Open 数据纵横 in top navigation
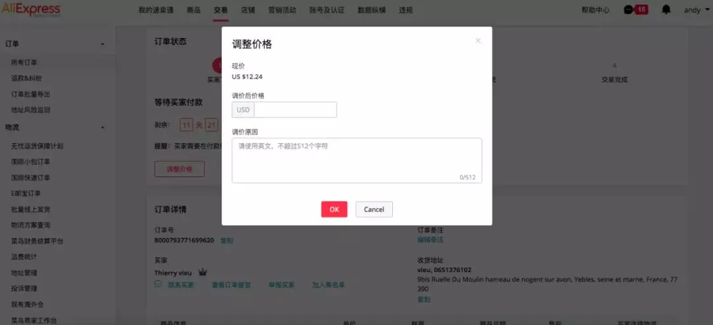The width and height of the screenshot is (713, 325). (371, 10)
